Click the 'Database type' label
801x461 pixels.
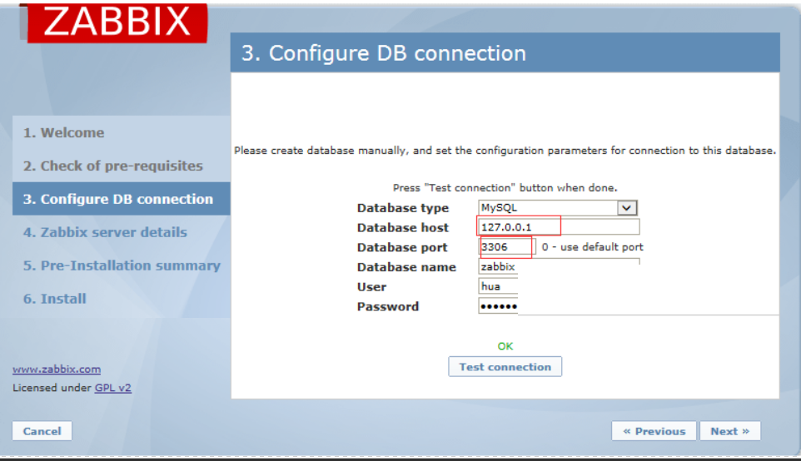tap(402, 208)
